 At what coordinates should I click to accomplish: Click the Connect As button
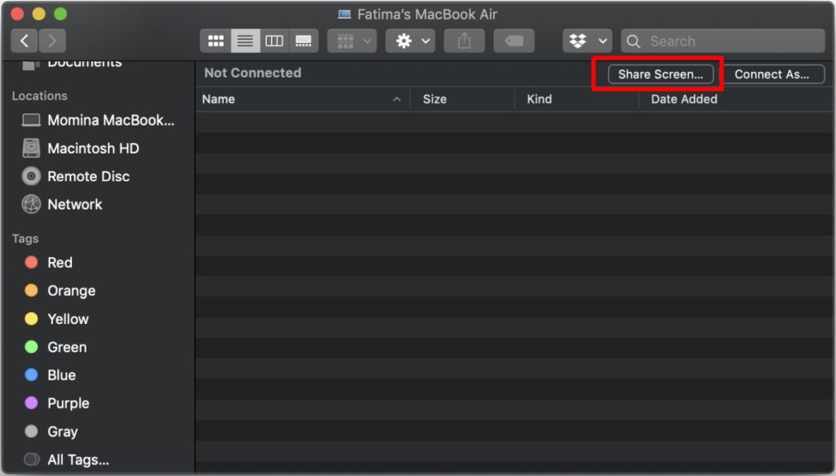pos(773,73)
